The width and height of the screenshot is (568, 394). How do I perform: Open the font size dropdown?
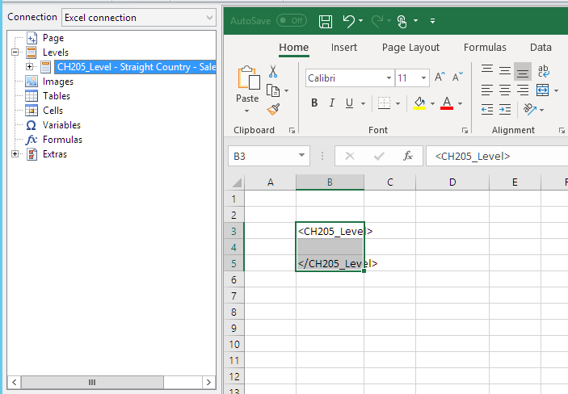pyautogui.click(x=423, y=78)
